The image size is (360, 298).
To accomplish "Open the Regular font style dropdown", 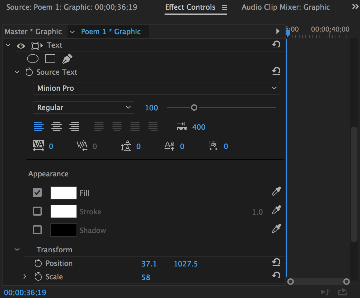I will click(84, 107).
